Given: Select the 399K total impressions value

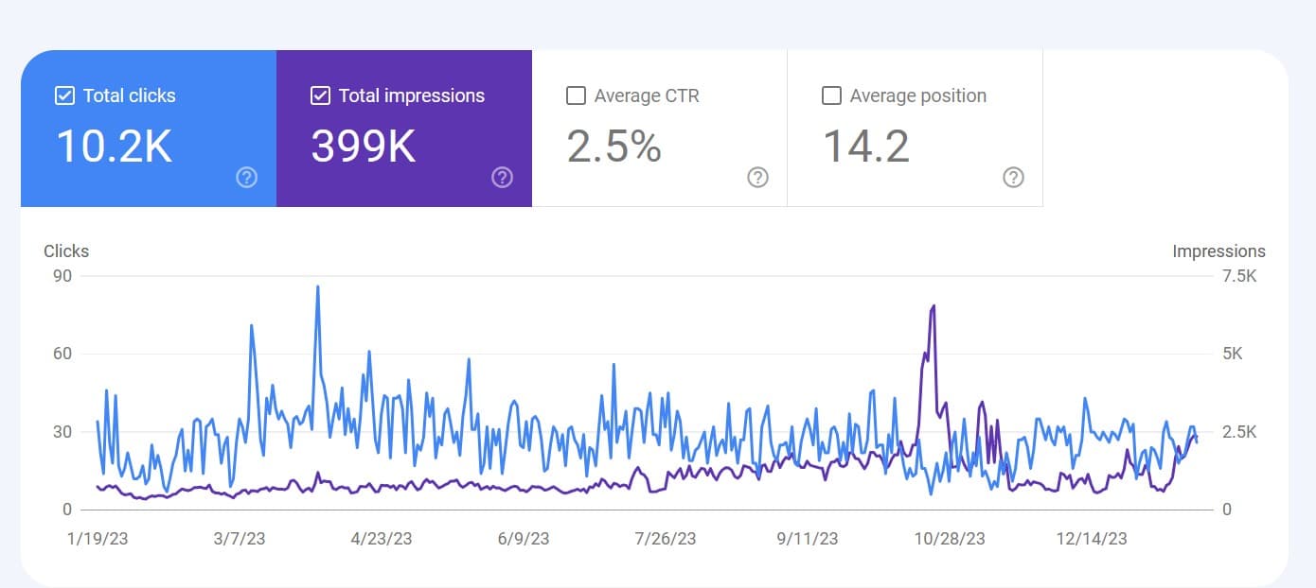Looking at the screenshot, I should pos(364,147).
